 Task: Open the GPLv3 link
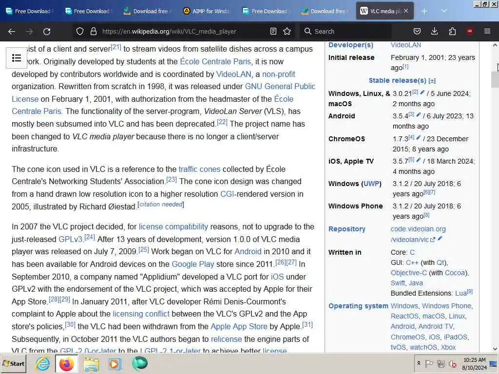pos(70,239)
